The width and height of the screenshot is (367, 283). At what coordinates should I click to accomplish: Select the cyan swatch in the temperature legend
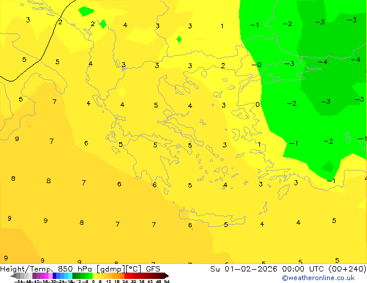[70, 275]
